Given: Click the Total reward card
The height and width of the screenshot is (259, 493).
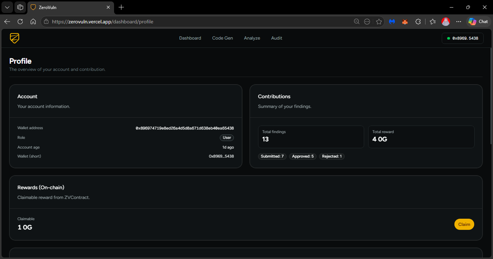Looking at the screenshot, I should pos(421,137).
